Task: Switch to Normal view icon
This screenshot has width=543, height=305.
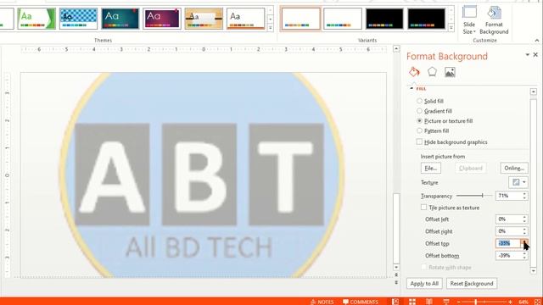Action: point(395,302)
